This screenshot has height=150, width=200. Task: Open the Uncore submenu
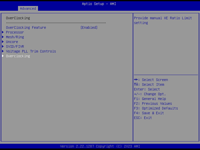point(12,42)
